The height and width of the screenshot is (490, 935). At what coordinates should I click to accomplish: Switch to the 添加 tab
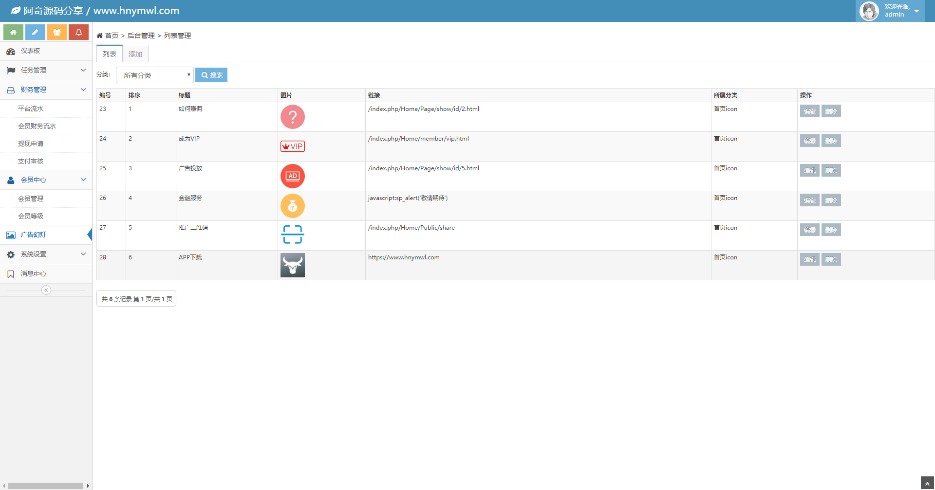(135, 54)
